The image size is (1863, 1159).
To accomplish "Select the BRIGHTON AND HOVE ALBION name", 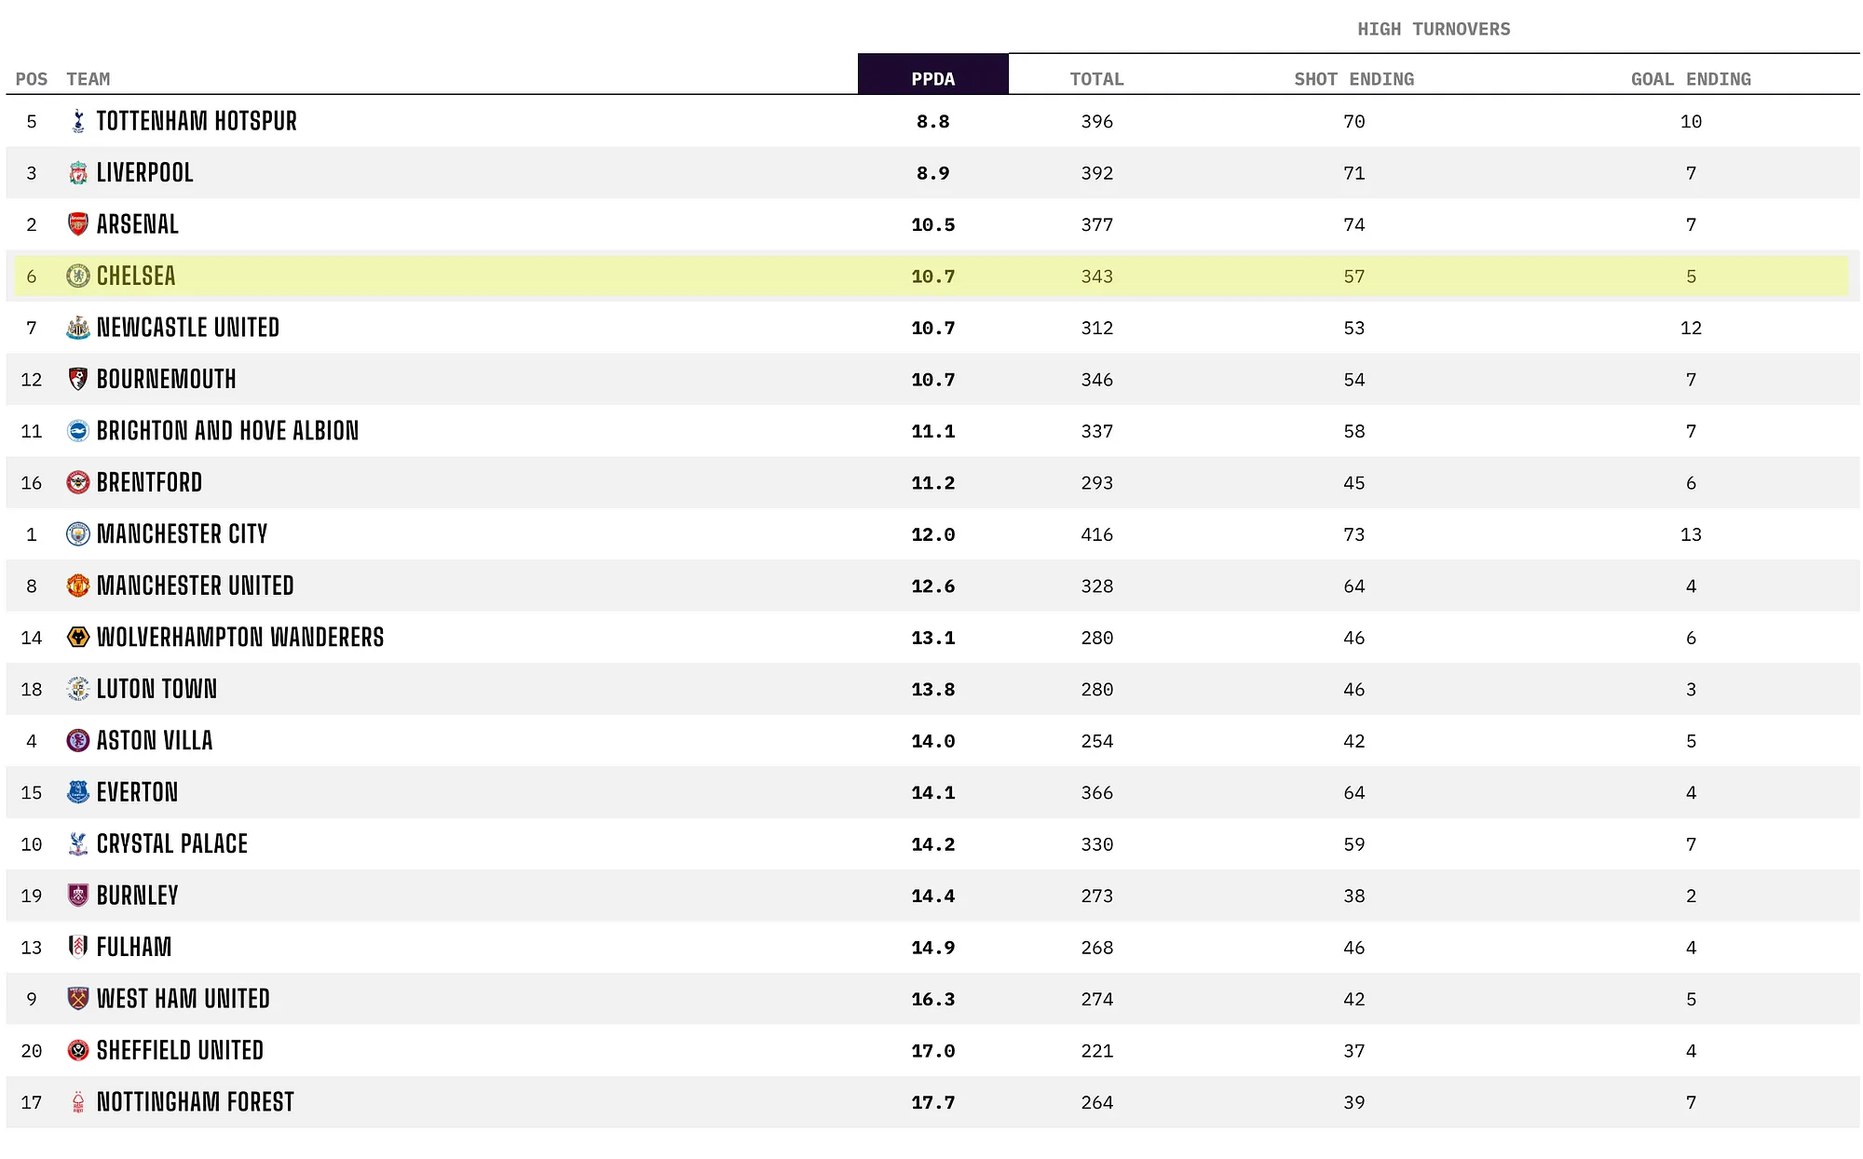I will pos(227,431).
